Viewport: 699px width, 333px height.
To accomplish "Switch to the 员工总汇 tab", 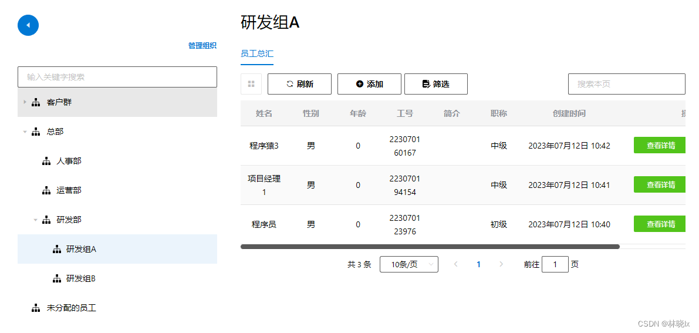I will coord(257,53).
